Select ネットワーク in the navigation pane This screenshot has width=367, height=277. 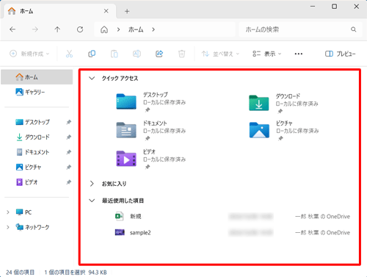32,227
